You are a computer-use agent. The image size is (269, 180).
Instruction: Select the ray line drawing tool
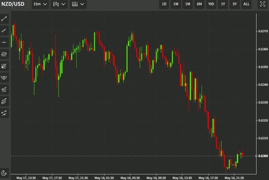pyautogui.click(x=4, y=31)
